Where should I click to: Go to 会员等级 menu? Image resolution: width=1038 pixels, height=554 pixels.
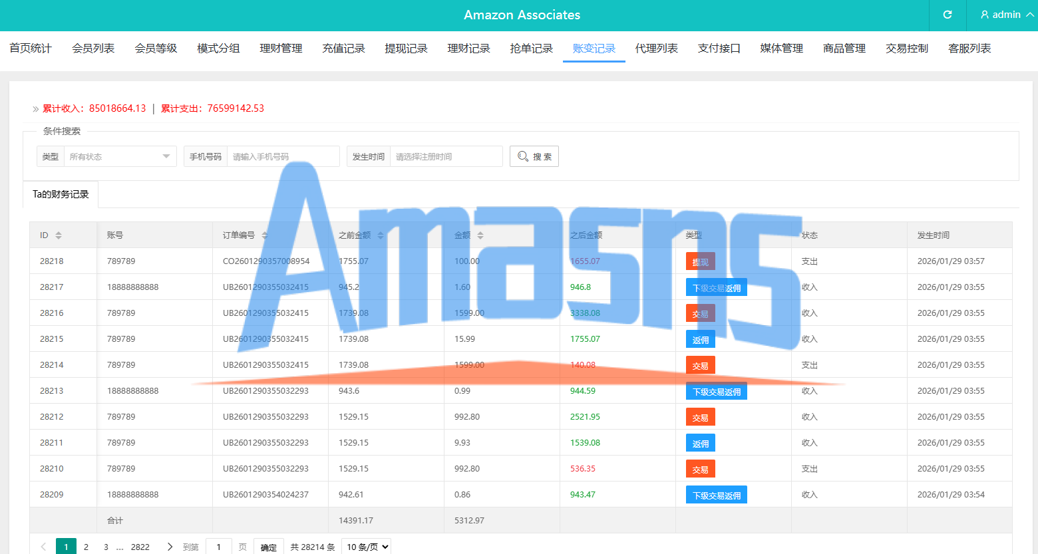pos(156,49)
